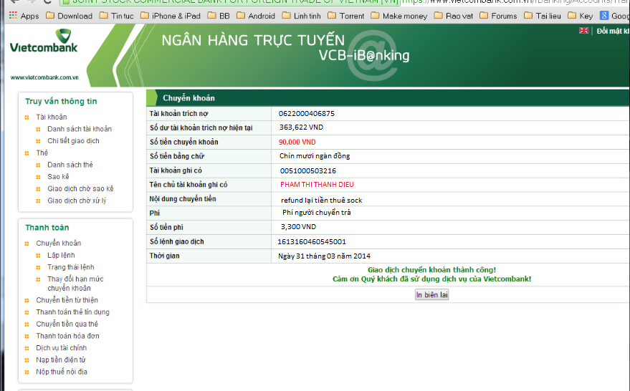Open the Key bookmark folder
The width and height of the screenshot is (630, 391).
pos(580,16)
